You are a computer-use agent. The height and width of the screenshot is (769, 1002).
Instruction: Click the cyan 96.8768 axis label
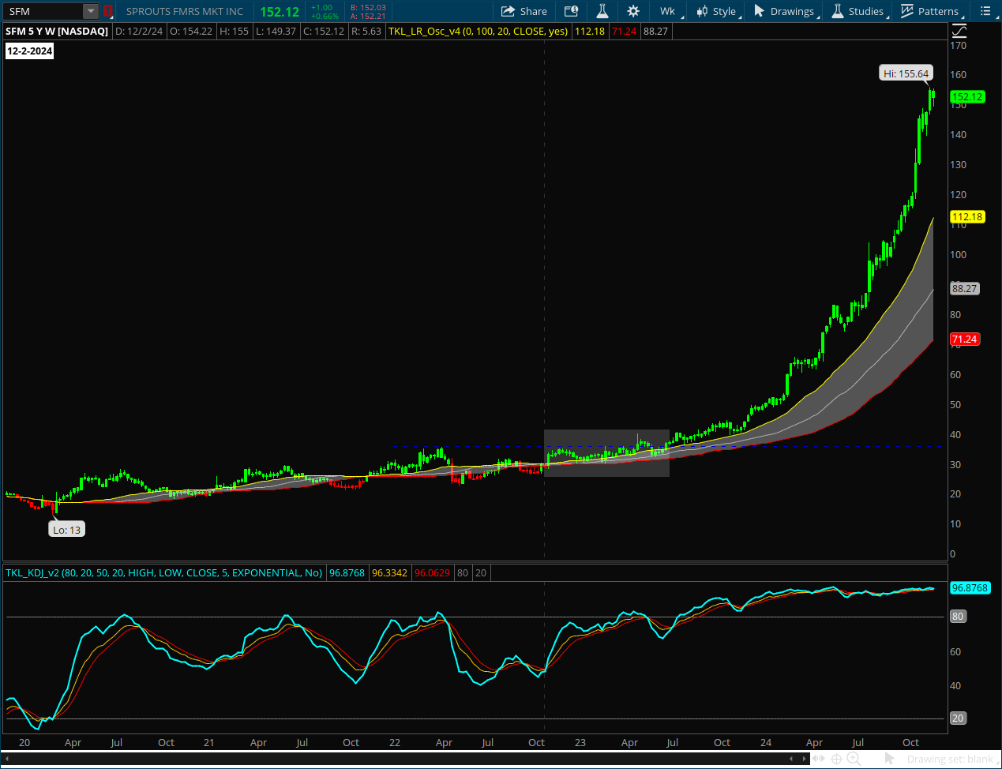[x=970, y=588]
